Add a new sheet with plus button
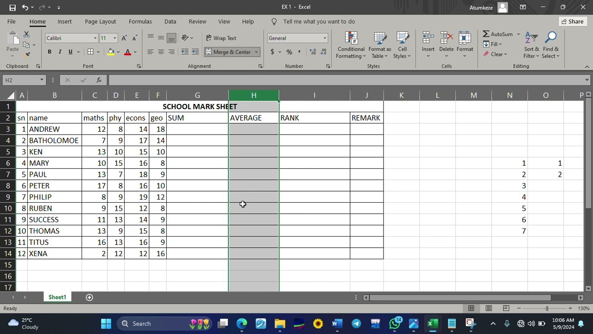The width and height of the screenshot is (593, 334). coord(89,297)
